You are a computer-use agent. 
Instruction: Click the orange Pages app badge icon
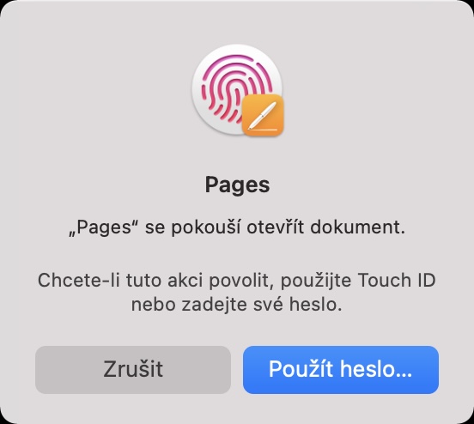click(x=263, y=114)
